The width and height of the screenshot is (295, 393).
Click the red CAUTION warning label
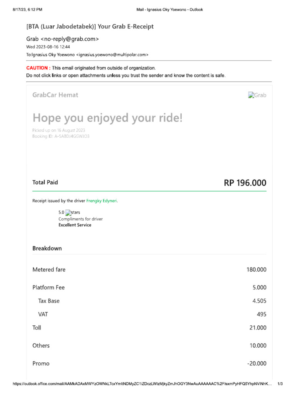click(38, 68)
